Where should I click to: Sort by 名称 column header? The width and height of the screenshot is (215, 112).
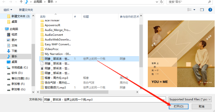pyautogui.click(x=43, y=17)
